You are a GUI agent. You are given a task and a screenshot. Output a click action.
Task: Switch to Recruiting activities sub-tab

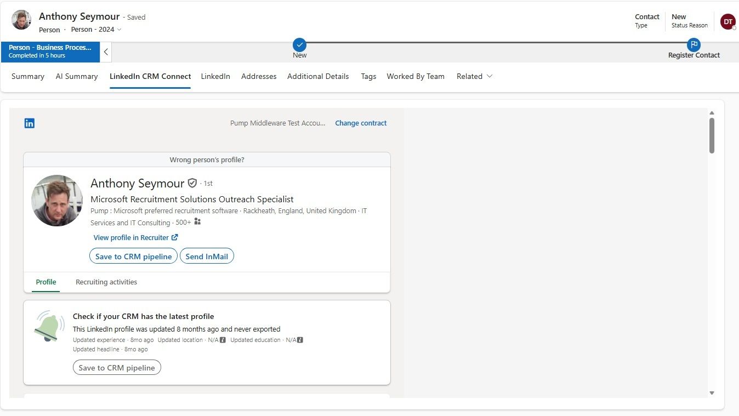(106, 282)
